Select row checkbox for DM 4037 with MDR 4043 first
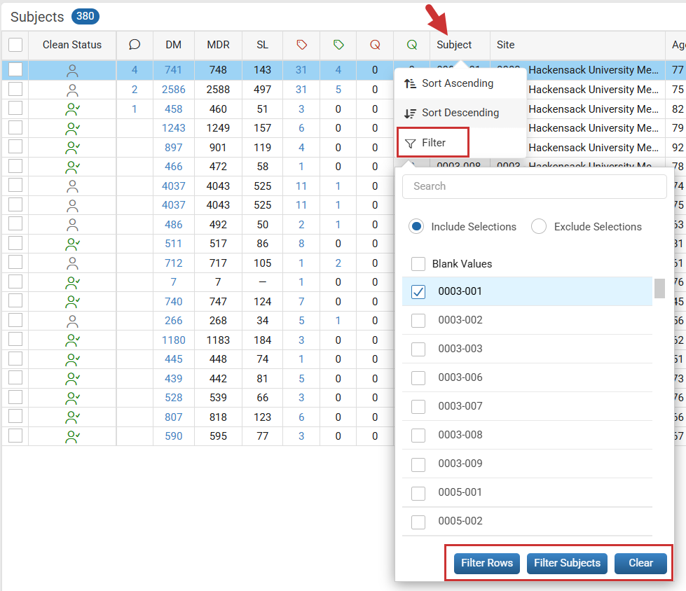Screen dimensions: 686x591 15,185
